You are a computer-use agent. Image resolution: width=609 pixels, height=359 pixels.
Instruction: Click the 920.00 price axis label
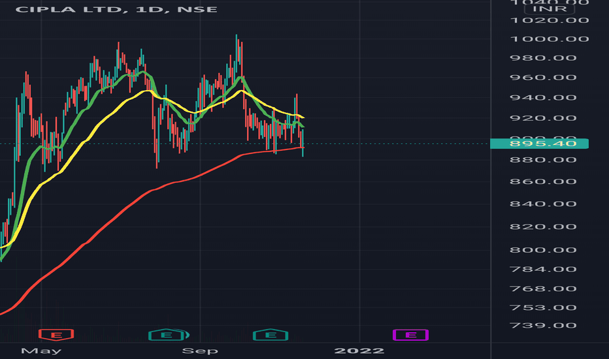pos(544,118)
